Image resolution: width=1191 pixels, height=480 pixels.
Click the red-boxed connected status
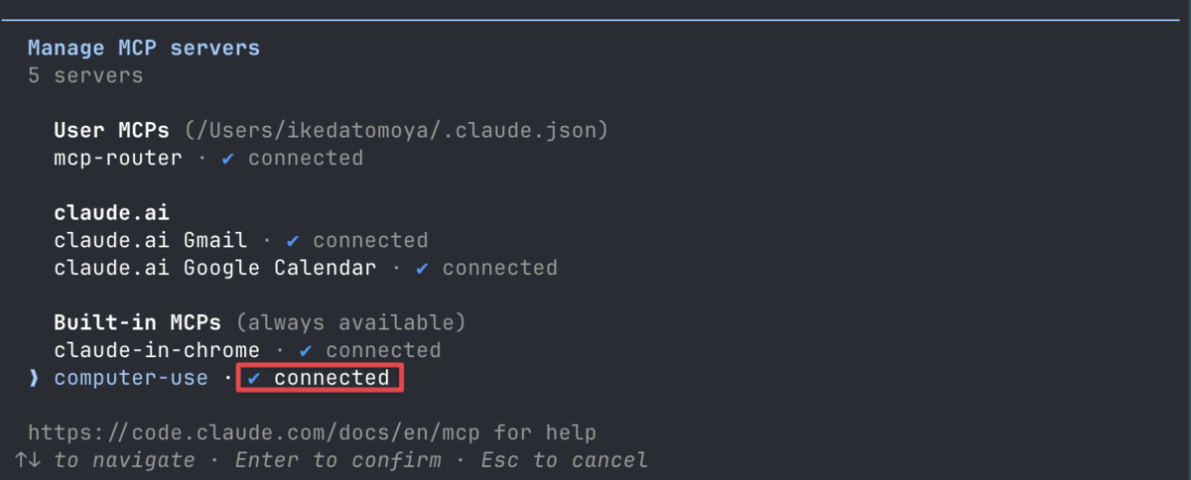tap(320, 379)
